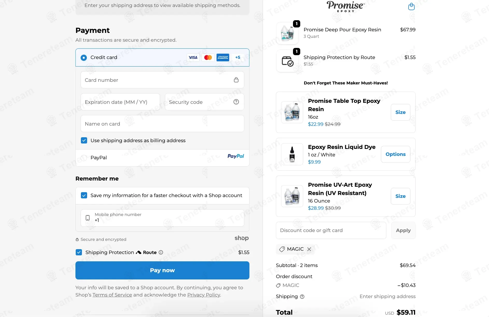Viewport: 489px width, 317px height.
Task: Click the Route shipping protection info icon
Action: (161, 252)
